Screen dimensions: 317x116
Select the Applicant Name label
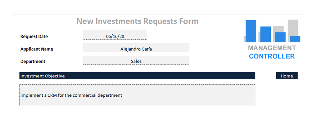click(37, 49)
